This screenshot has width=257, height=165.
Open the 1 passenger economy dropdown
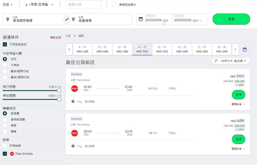(39, 5)
